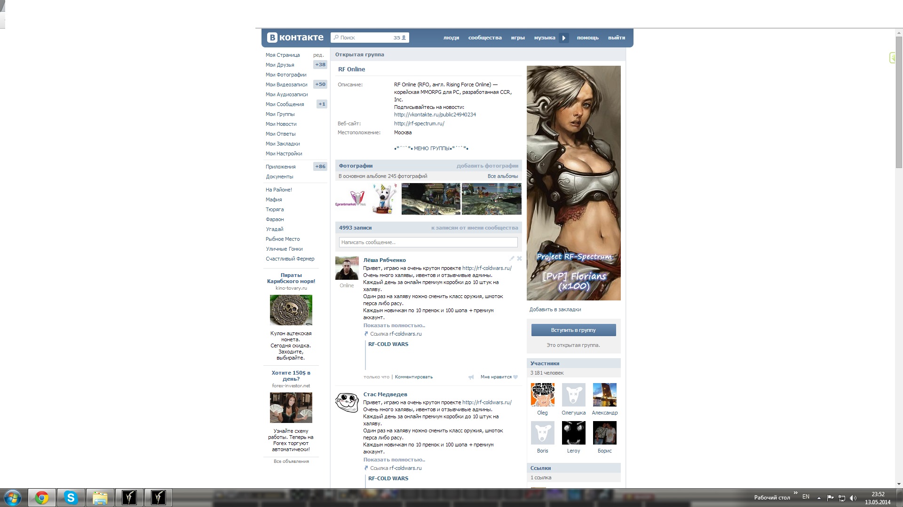Open Skype from the taskbar
The width and height of the screenshot is (903, 507).
point(71,498)
